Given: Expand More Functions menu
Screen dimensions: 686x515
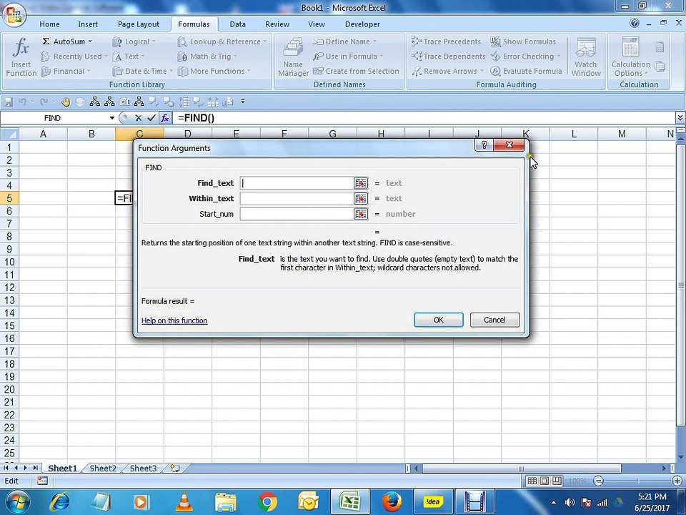Looking at the screenshot, I should click(x=214, y=71).
